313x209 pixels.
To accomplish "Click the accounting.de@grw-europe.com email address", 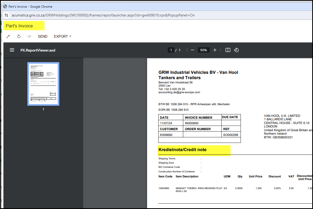I will (x=179, y=92).
